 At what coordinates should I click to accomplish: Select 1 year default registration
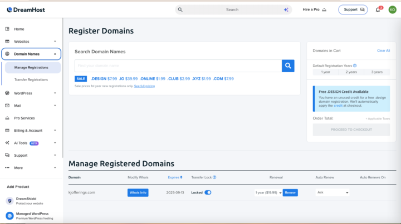[x=326, y=72]
